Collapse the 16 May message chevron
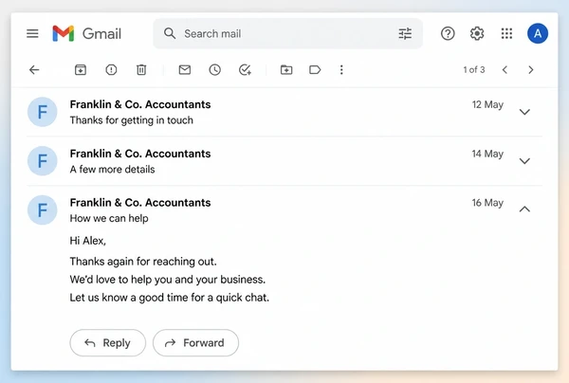Viewport: 569px width, 383px height. pyautogui.click(x=524, y=210)
